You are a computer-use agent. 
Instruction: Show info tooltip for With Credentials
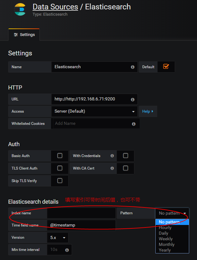[x=112, y=156]
